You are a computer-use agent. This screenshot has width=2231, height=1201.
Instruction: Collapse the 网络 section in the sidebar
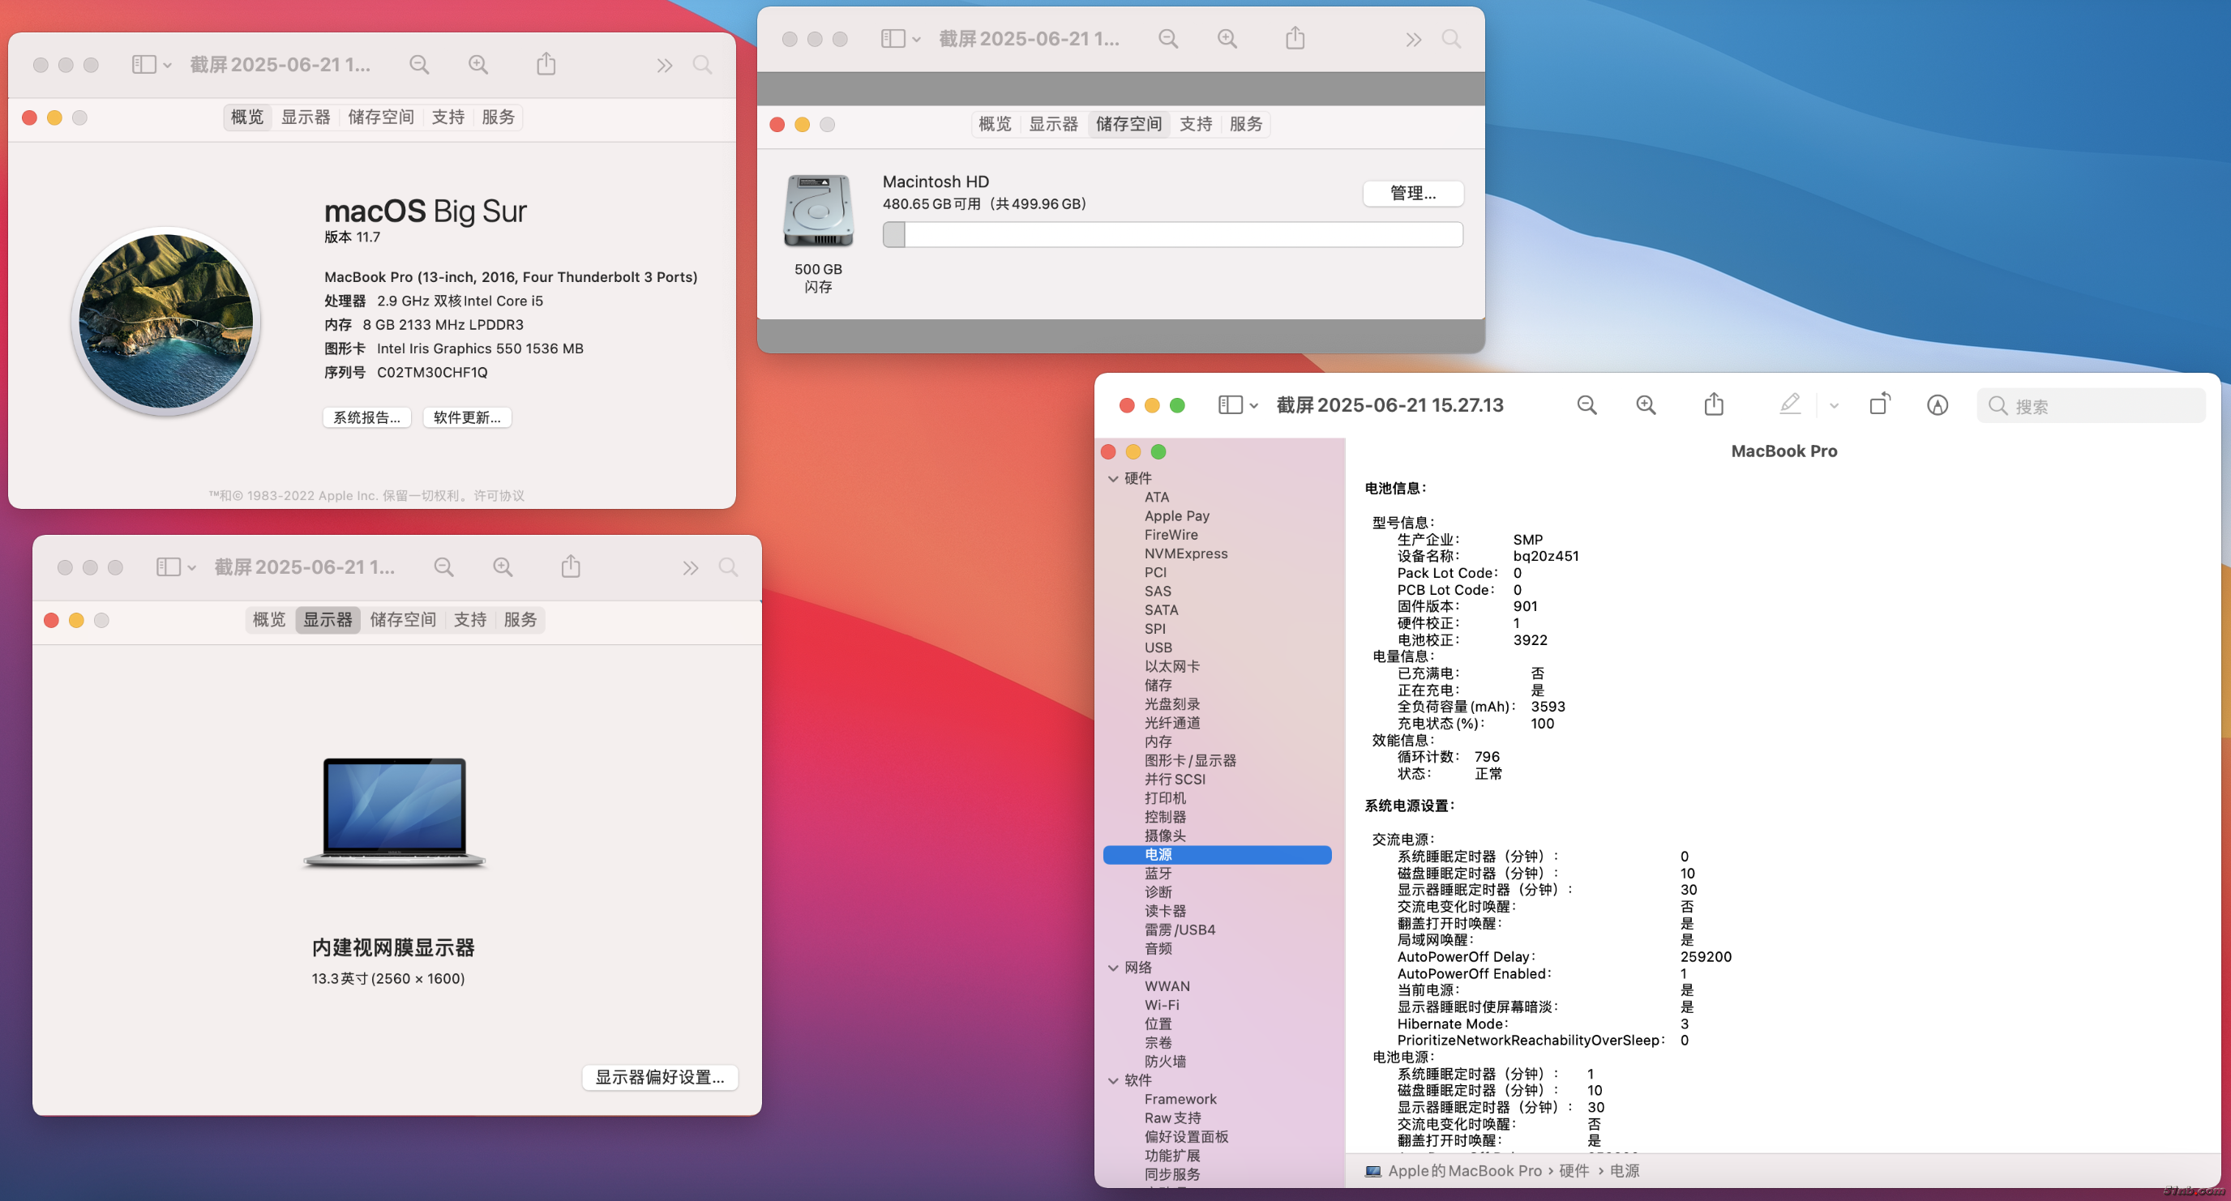pos(1114,968)
